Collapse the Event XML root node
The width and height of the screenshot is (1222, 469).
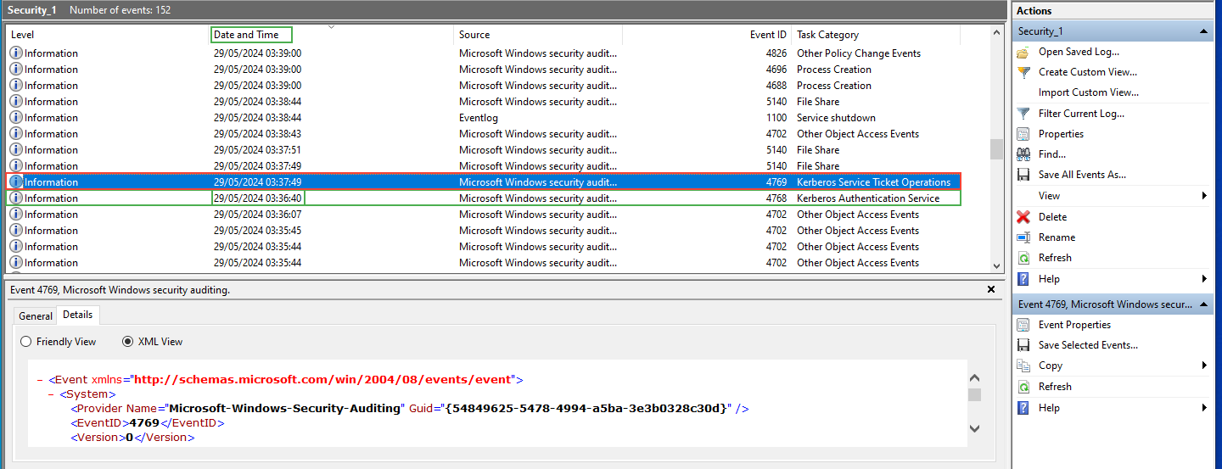tap(40, 380)
